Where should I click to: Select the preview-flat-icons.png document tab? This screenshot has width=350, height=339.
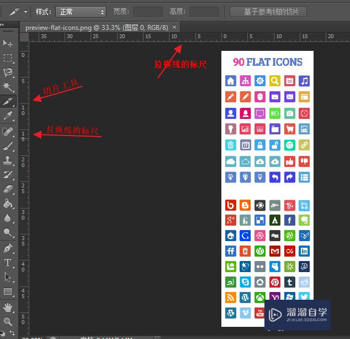97,28
